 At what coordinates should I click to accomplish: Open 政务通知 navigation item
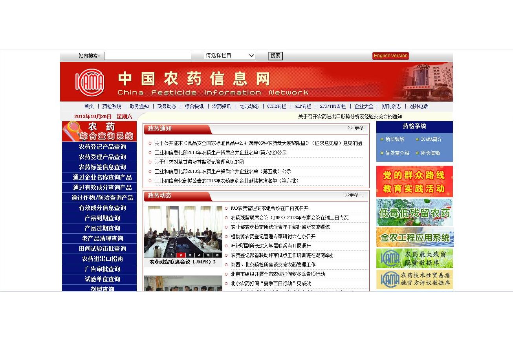139,106
